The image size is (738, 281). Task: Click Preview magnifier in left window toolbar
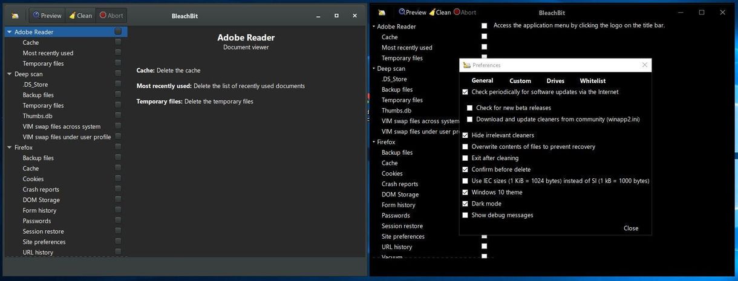coord(47,16)
